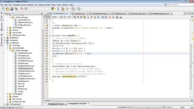Viewport: 194px width, 109px height.
Task: Click the build progress bar in status bar
Action: tap(148, 107)
